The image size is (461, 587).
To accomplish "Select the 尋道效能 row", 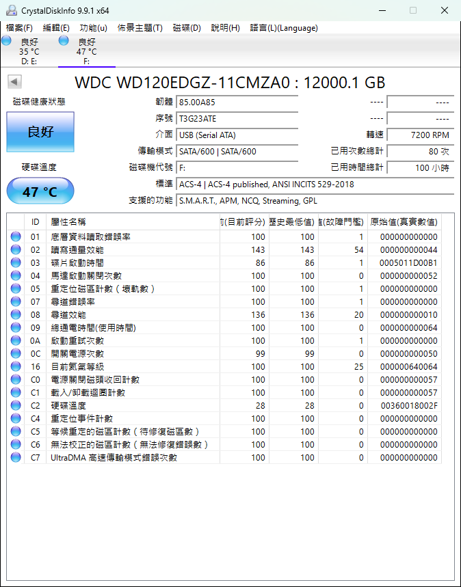I will coord(224,314).
